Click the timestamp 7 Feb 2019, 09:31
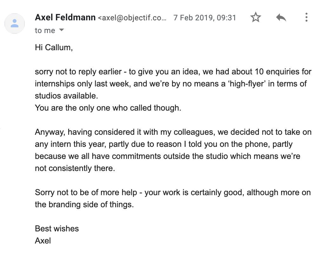 pyautogui.click(x=205, y=17)
